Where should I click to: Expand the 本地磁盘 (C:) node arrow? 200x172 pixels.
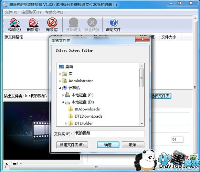tap(63, 95)
